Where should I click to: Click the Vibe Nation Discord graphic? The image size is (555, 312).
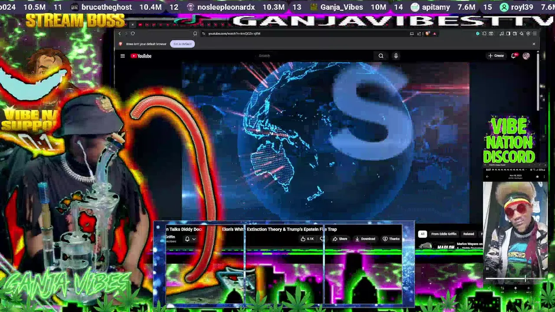point(509,140)
